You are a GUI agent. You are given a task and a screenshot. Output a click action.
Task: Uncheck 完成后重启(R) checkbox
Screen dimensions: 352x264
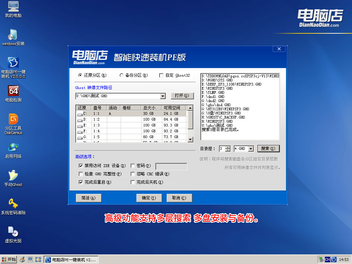[x=81, y=182]
